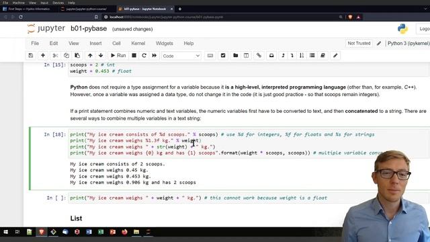Insert a cell below with the plus icon
The height and width of the screenshot is (242, 430).
(43, 55)
